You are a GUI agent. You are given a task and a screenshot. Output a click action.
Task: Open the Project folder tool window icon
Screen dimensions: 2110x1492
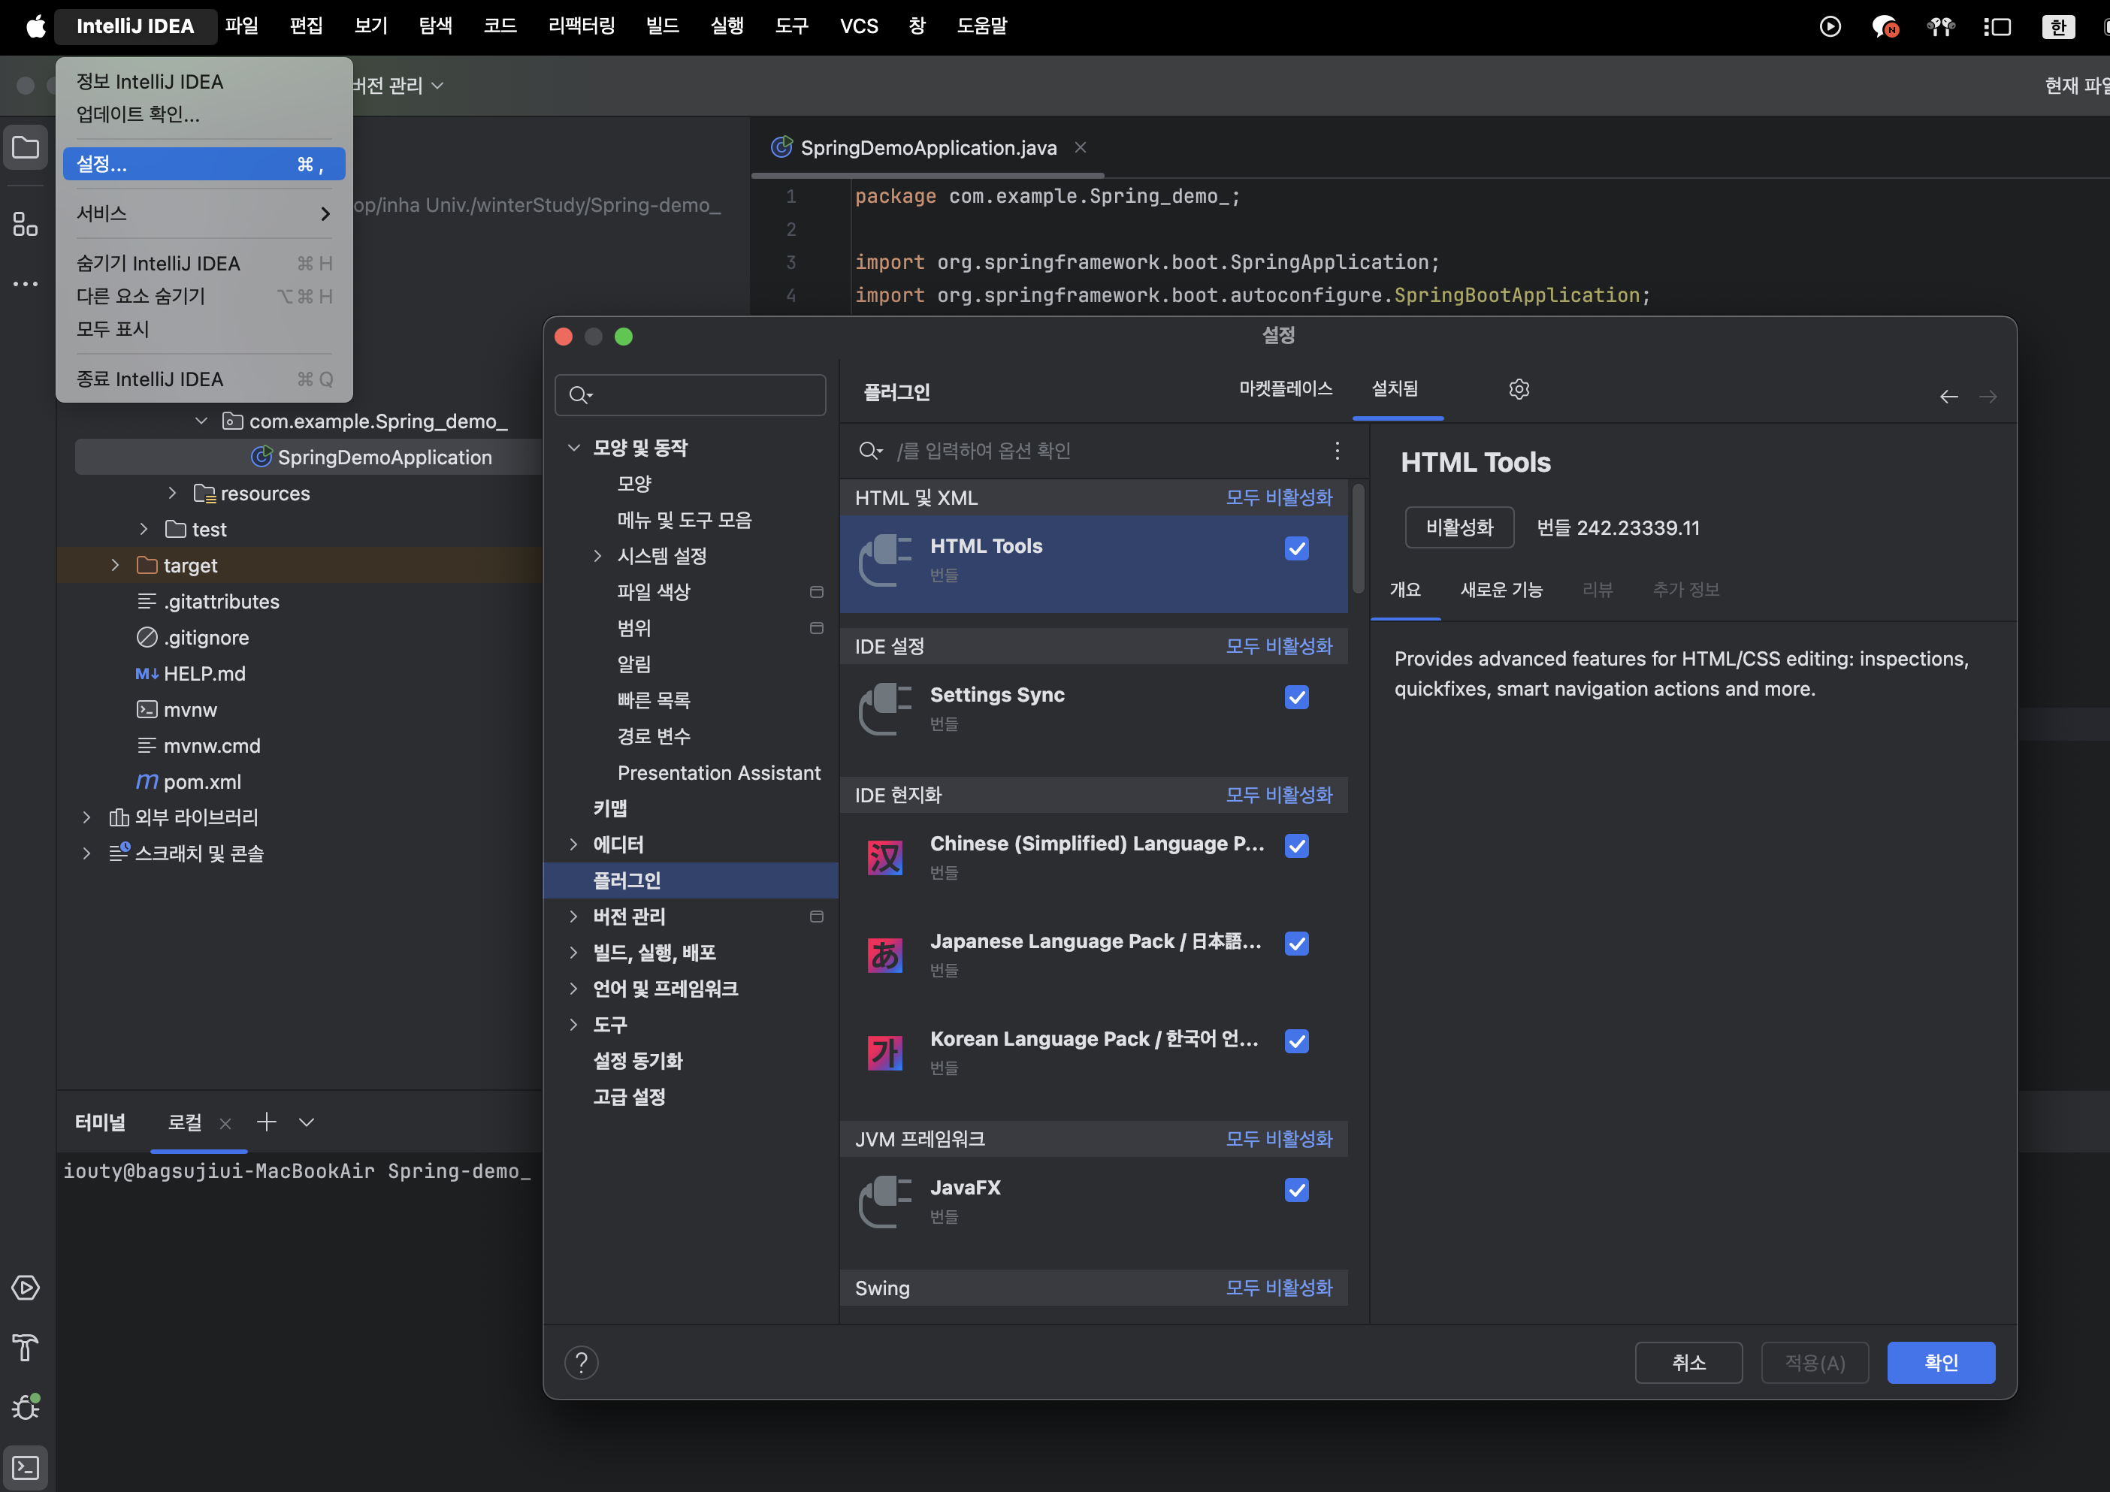[26, 148]
